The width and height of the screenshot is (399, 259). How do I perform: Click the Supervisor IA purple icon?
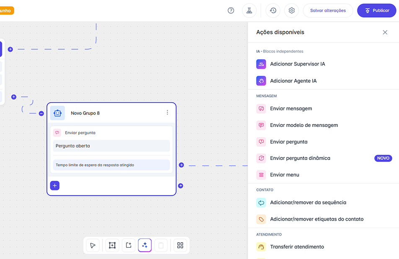click(261, 64)
